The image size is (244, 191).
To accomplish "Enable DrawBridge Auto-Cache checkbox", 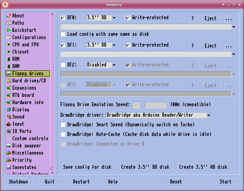I will (x=63, y=134).
